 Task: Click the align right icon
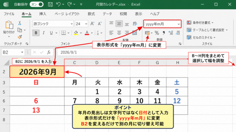[x=127, y=33]
